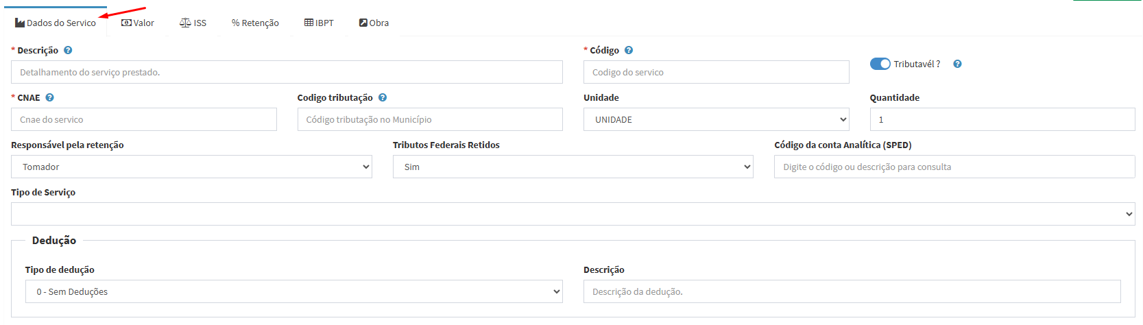Open the Retenção tab
Image resolution: width=1143 pixels, height=325 pixels.
[255, 23]
